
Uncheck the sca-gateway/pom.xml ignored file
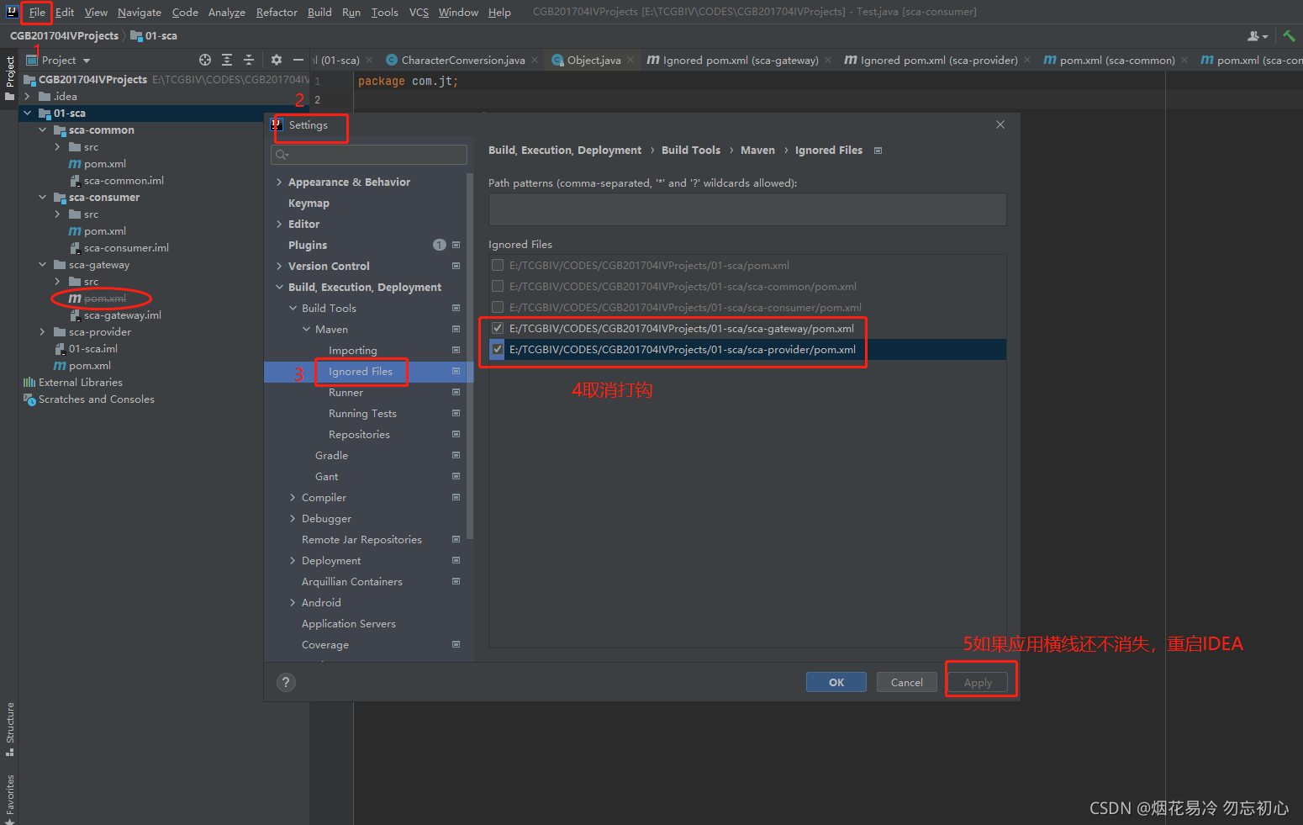click(498, 329)
